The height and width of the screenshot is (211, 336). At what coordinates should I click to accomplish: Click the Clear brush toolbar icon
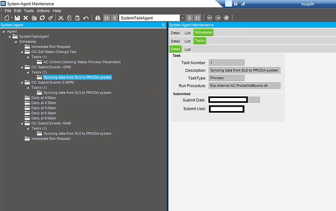(51, 18)
